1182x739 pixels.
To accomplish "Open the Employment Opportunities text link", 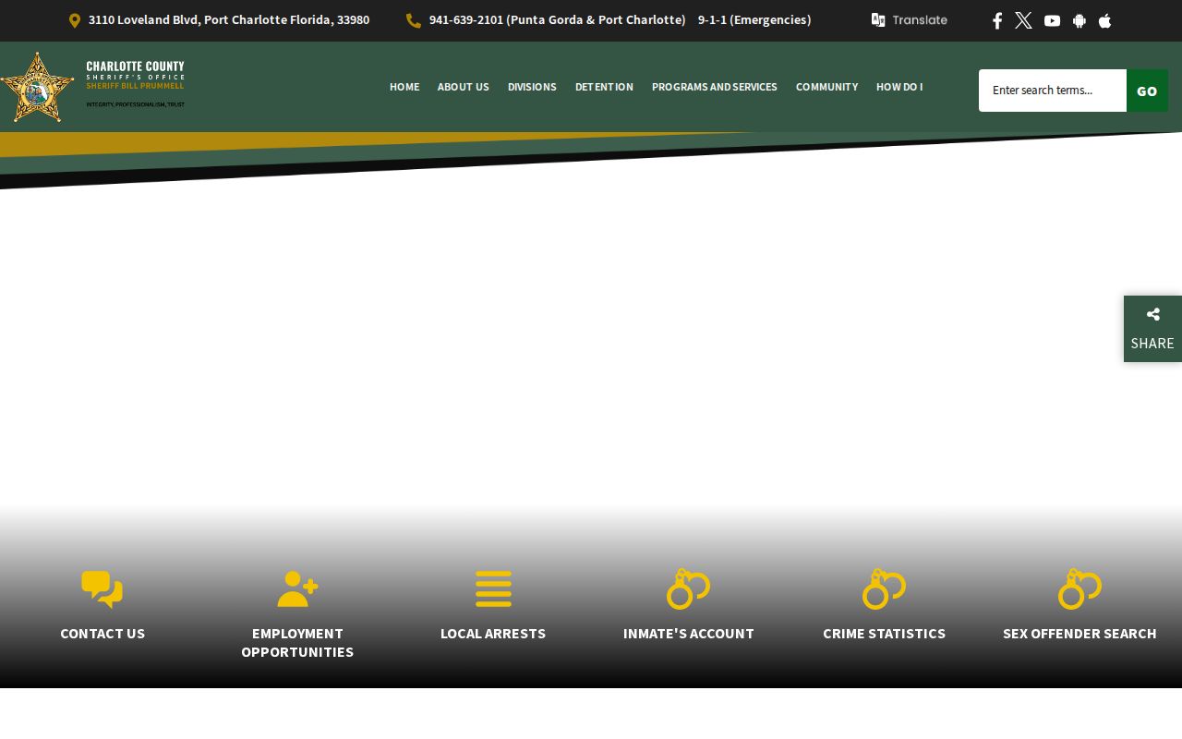I will coord(297,643).
